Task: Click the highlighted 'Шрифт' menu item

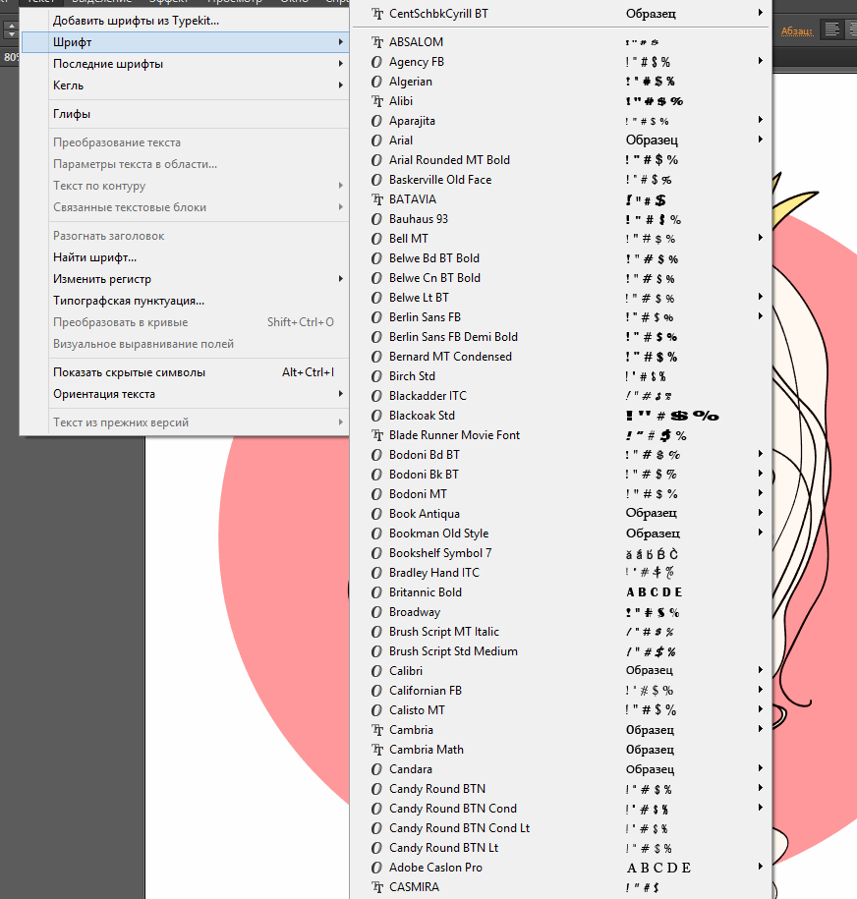Action: 185,42
